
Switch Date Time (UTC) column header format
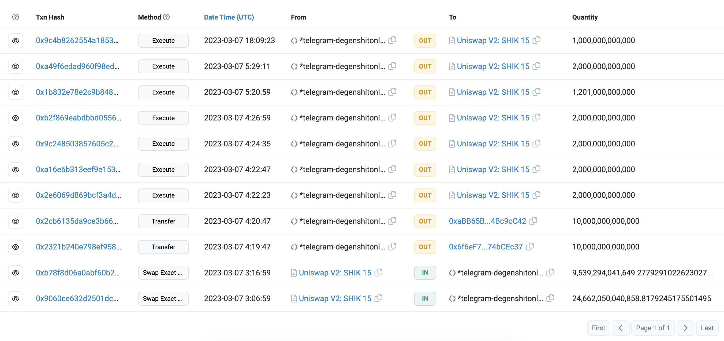click(x=229, y=17)
